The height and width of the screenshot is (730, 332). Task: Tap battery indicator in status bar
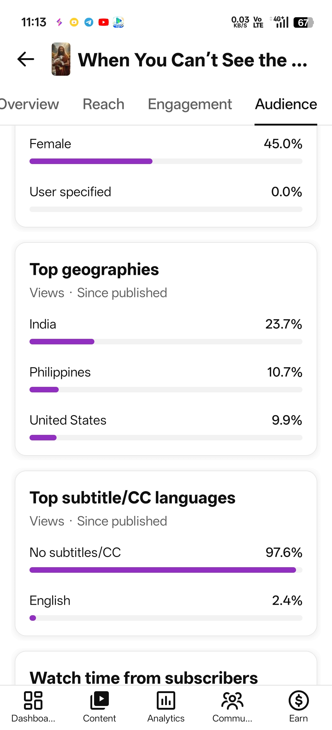point(303,22)
